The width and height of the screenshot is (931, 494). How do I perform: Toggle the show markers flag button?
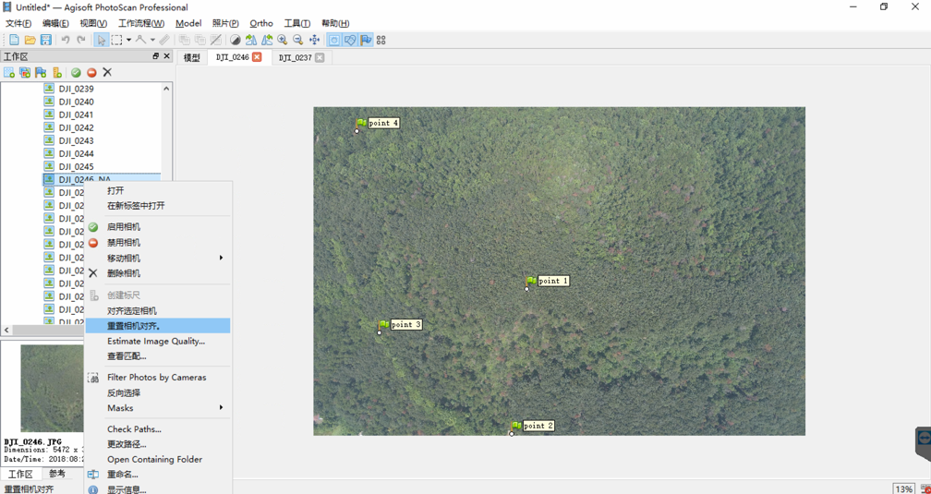[366, 40]
